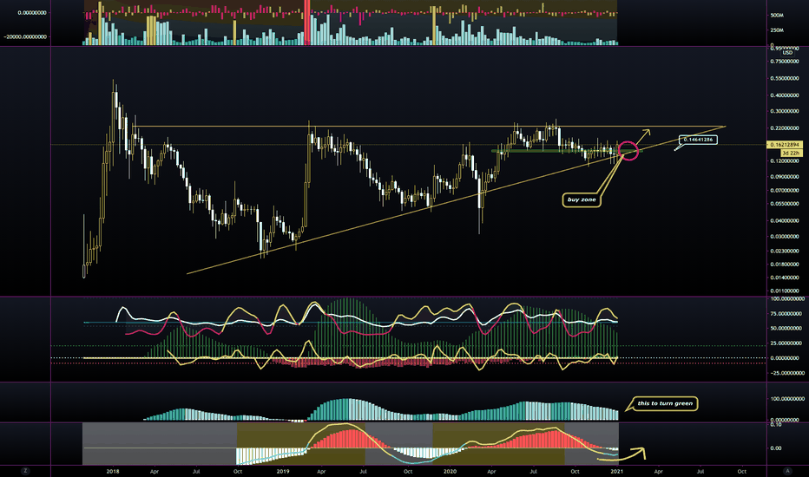Click the 0.01800000 price axis label
809x477 pixels.
tap(784, 265)
